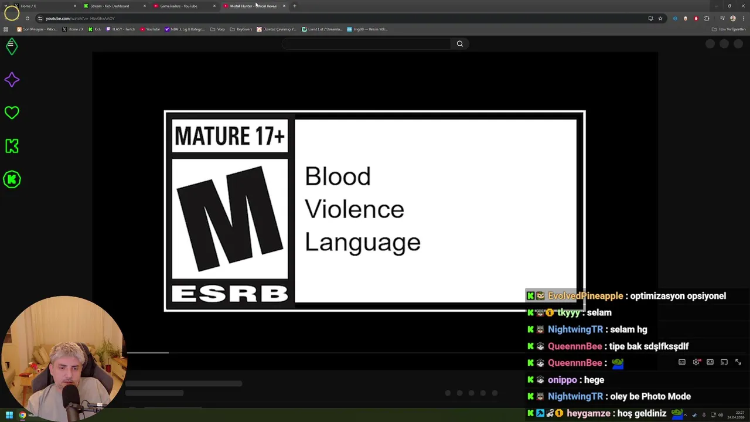This screenshot has height=422, width=750.
Task: Open the YouTube hamburger menu
Action: [10, 43]
